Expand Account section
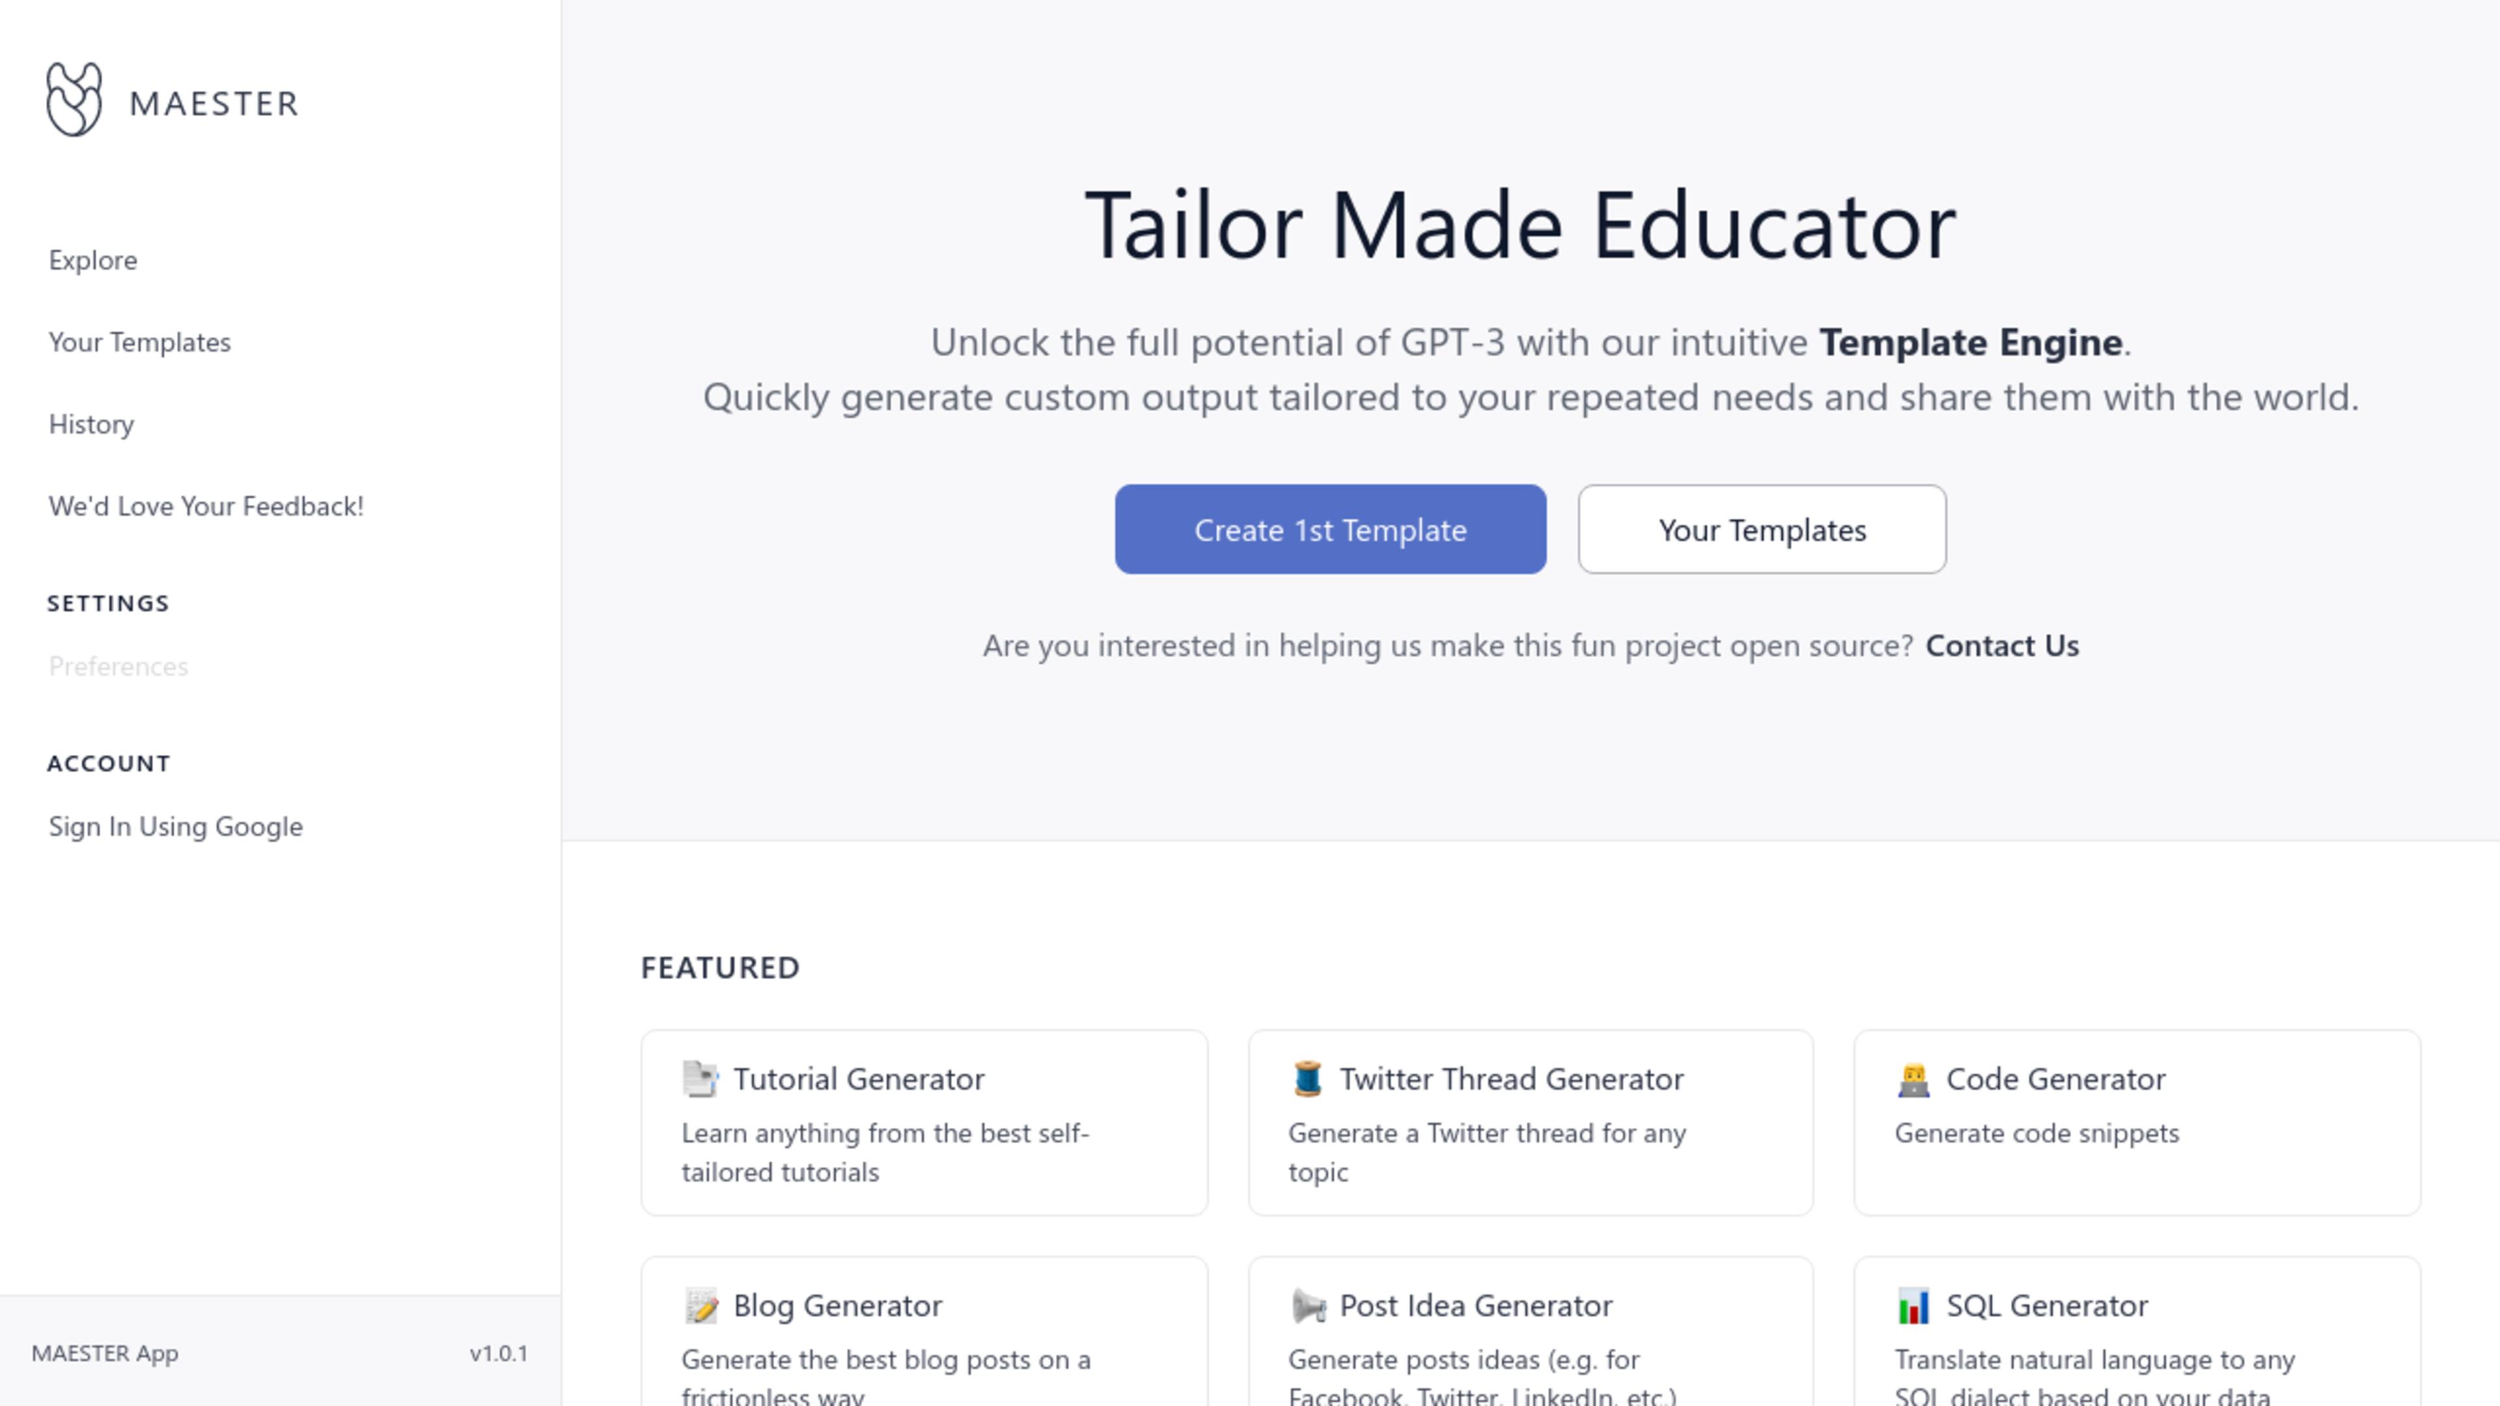 [x=108, y=760]
